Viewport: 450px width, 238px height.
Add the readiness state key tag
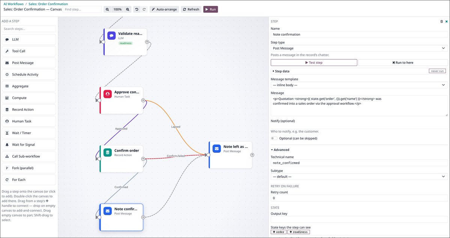tap(298, 232)
